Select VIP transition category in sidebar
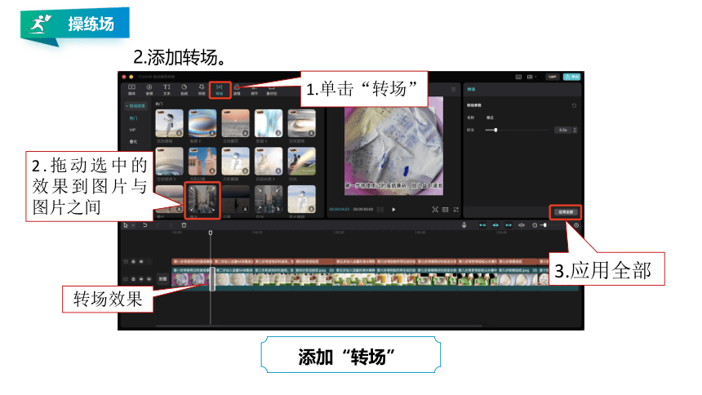 [x=132, y=130]
